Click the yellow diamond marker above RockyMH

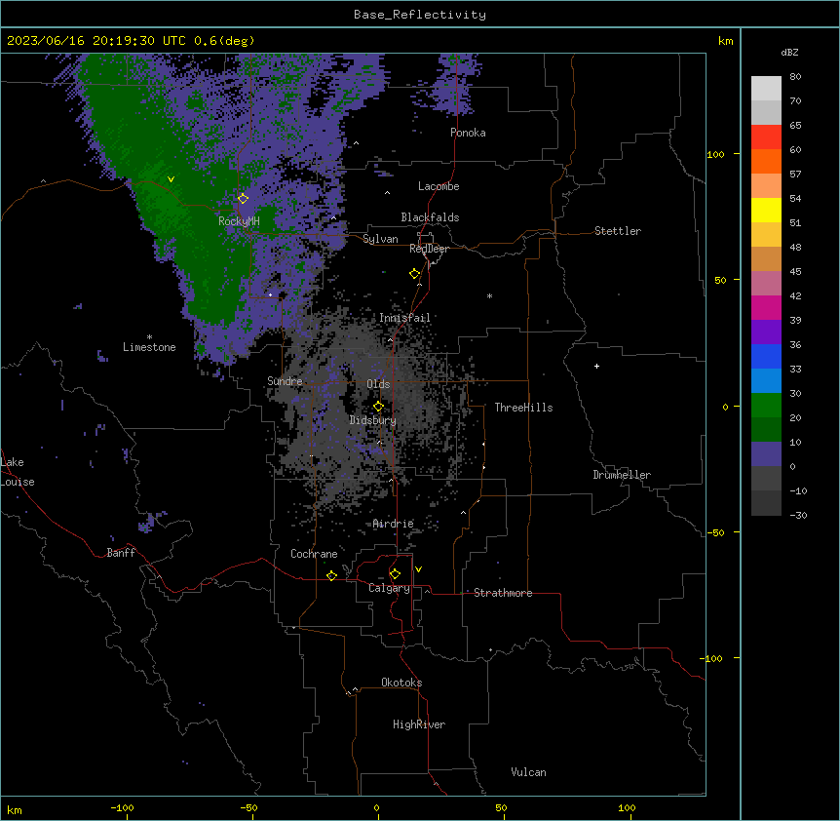243,198
